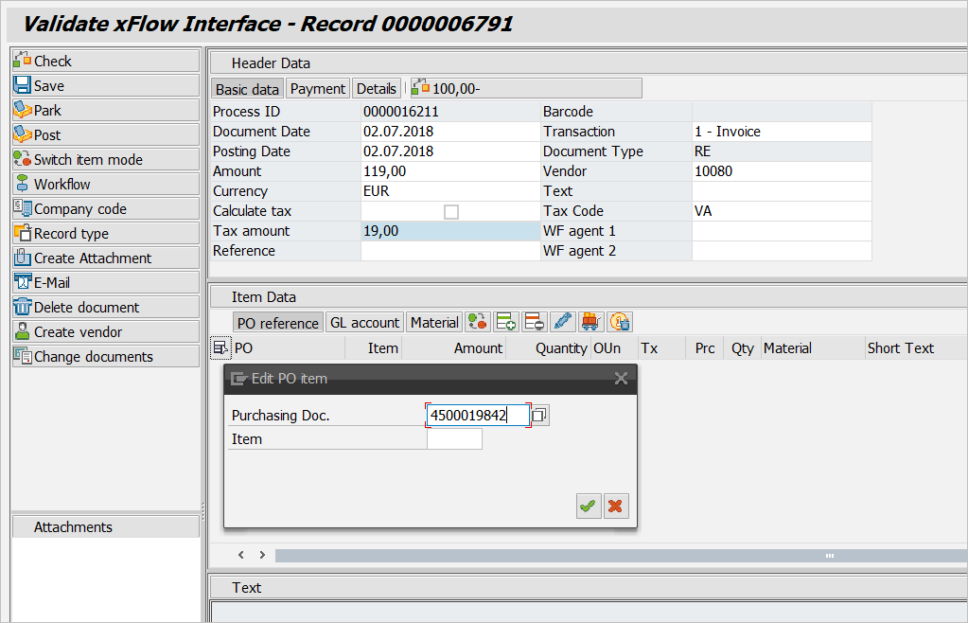Click the add row icon in Item Data toolbar
This screenshot has width=968, height=623.
pos(505,323)
